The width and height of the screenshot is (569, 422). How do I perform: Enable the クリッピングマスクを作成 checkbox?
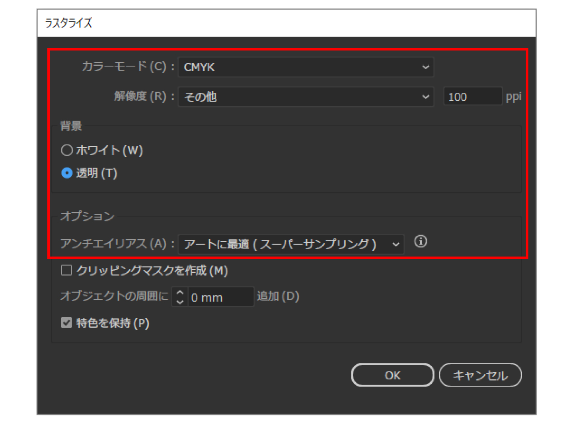[66, 270]
